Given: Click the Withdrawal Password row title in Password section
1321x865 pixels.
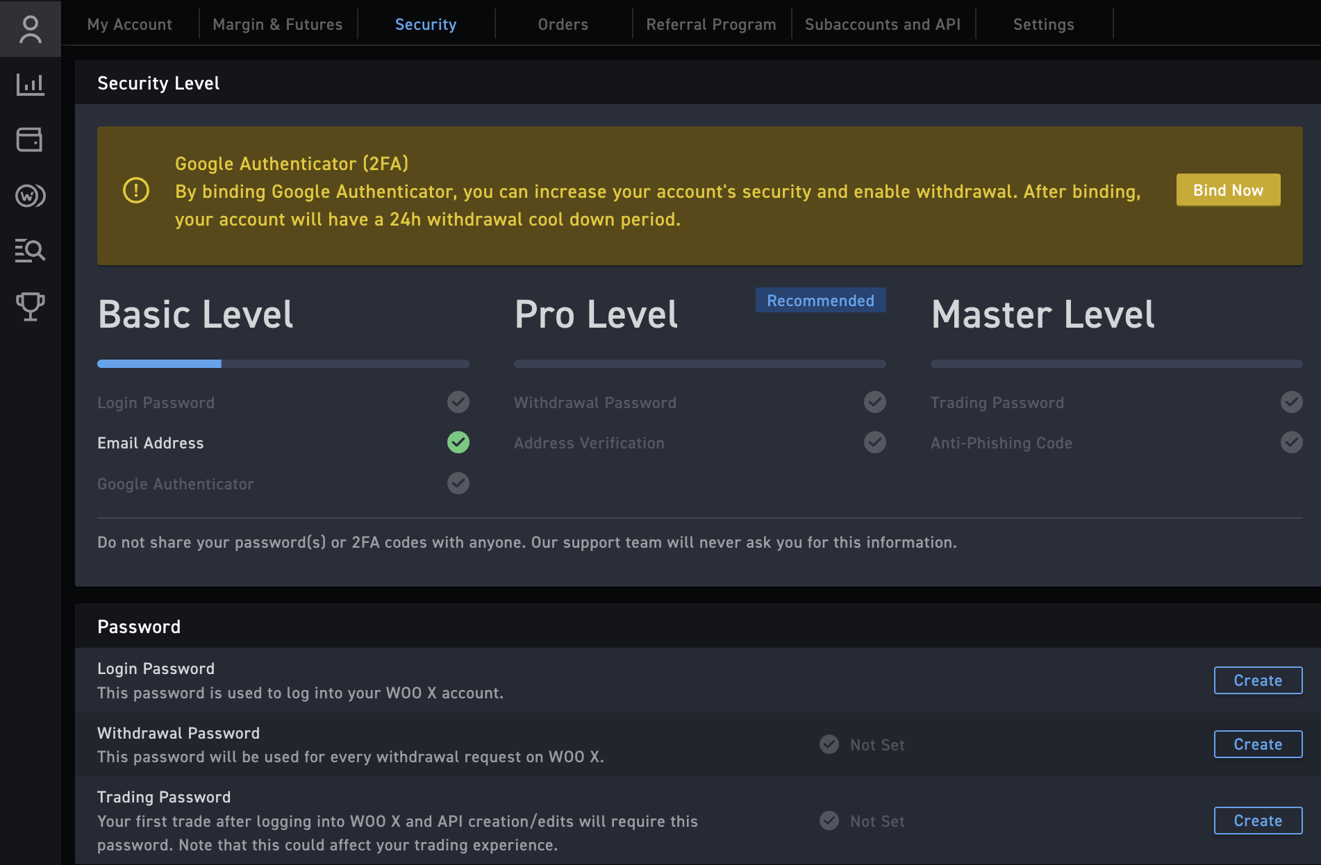Looking at the screenshot, I should [x=178, y=733].
